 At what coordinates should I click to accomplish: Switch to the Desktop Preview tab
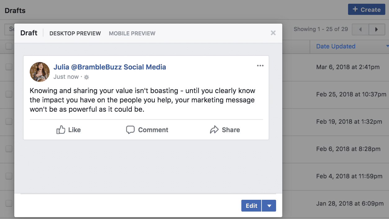click(75, 34)
